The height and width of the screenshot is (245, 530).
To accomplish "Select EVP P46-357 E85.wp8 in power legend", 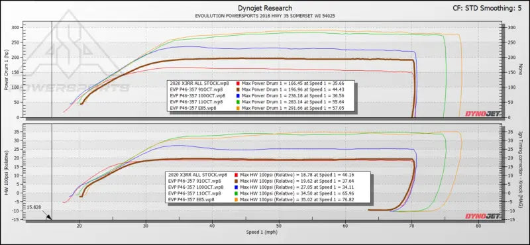I will pyautogui.click(x=193, y=108).
